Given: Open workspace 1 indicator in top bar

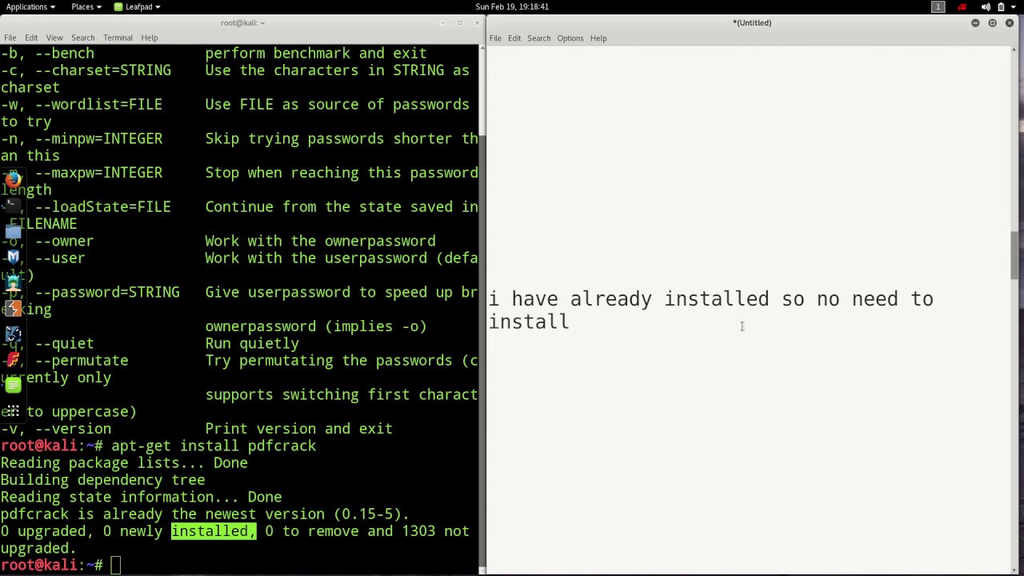Looking at the screenshot, I should pos(938,6).
